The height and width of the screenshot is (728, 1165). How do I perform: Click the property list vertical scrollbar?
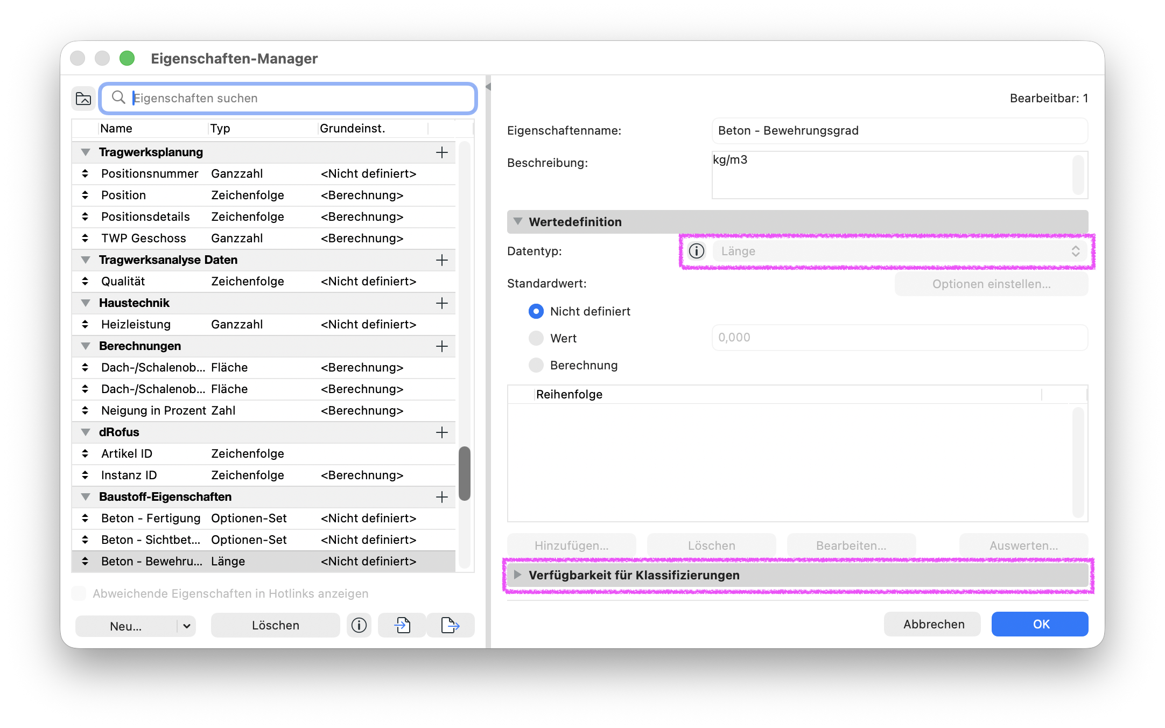click(x=465, y=473)
